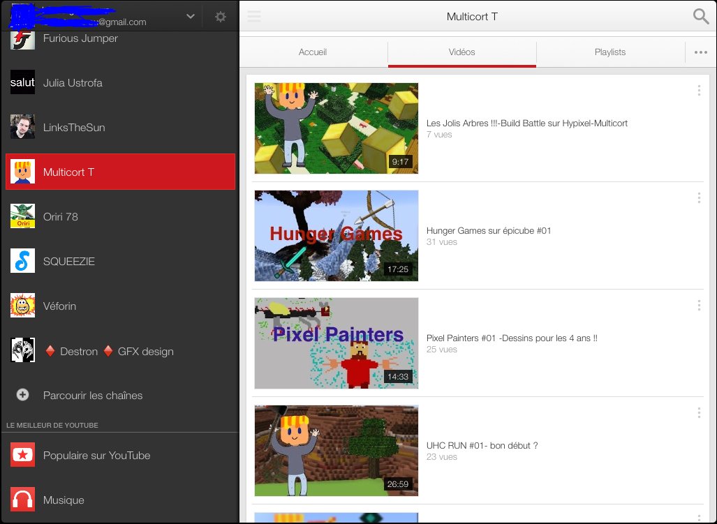Screen dimensions: 717x524
Task: Open the search magnifier icon
Action: [x=700, y=17]
